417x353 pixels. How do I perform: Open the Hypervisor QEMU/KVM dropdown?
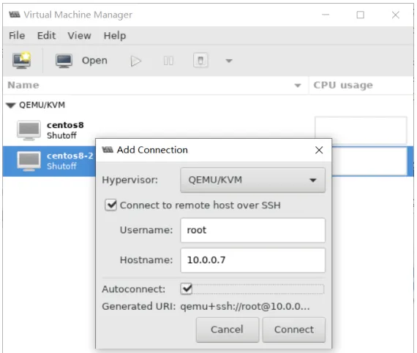[x=252, y=180]
